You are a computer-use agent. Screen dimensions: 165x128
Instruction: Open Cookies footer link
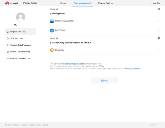[x=25, y=125]
